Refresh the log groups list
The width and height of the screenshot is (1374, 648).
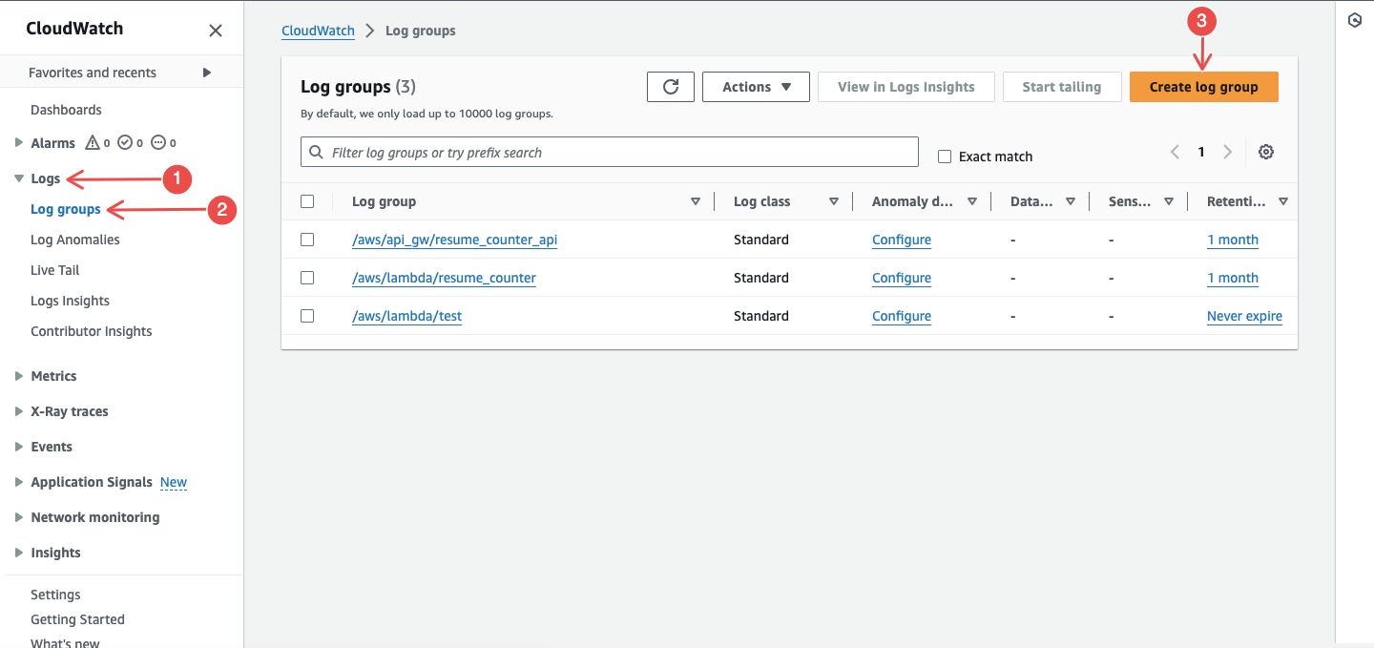point(670,86)
